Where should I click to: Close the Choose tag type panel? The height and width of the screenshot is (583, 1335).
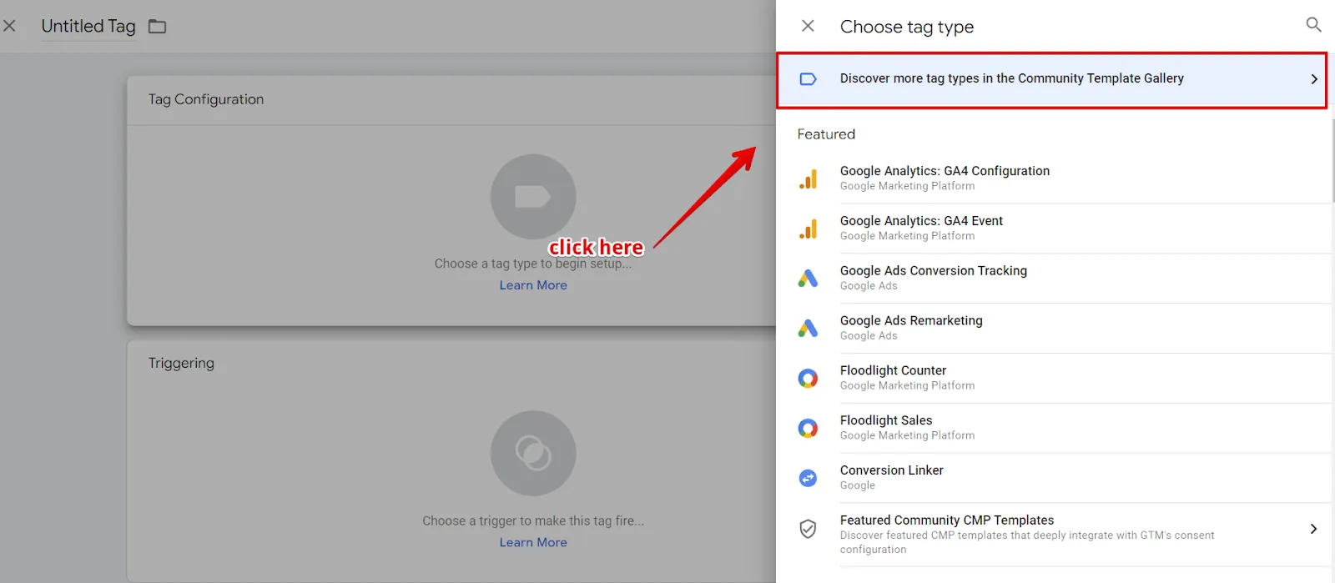[x=808, y=26]
